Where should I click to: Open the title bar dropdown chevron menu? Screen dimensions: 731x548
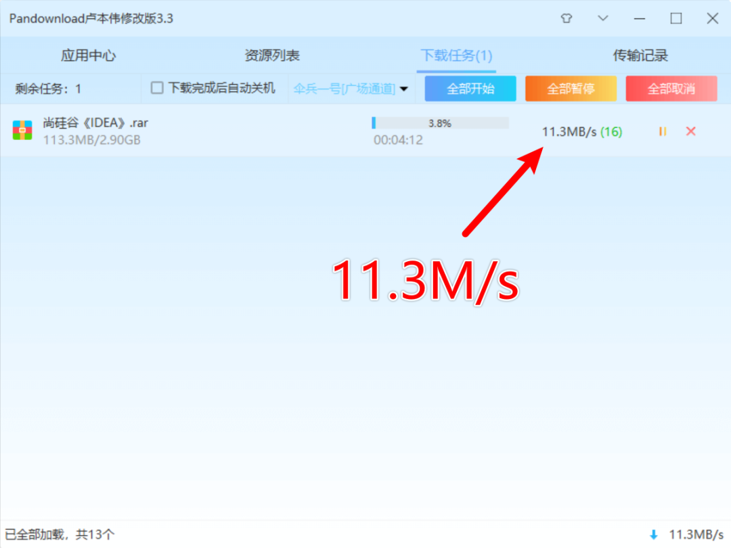click(603, 18)
